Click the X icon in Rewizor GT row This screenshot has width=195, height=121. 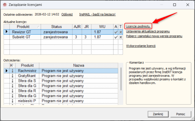121,32
